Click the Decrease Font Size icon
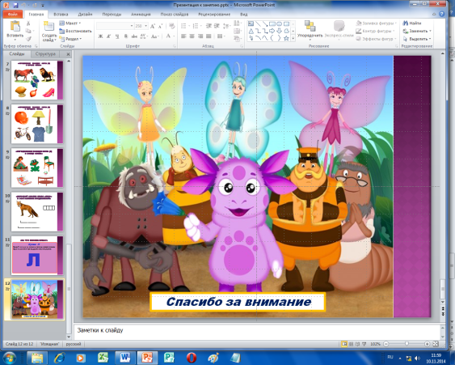 pos(161,26)
